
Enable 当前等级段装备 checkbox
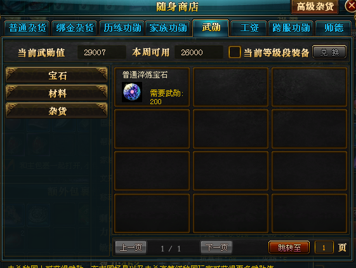click(235, 52)
